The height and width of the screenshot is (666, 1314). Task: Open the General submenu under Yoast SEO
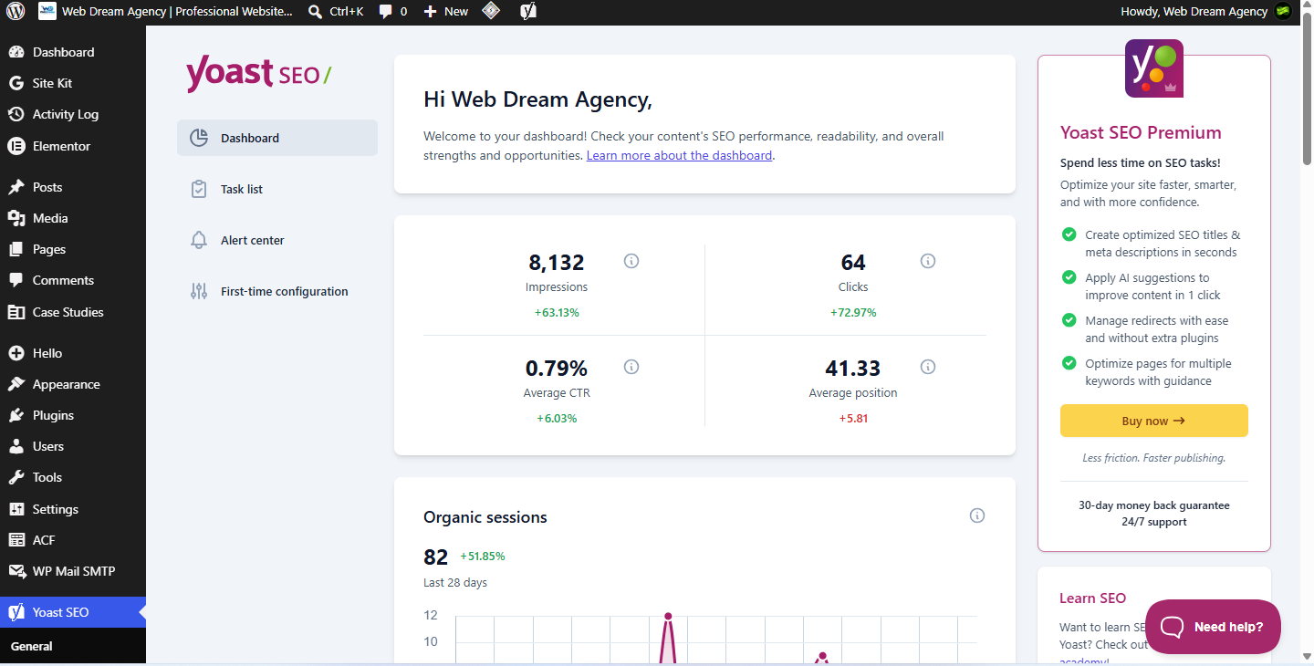pos(31,646)
